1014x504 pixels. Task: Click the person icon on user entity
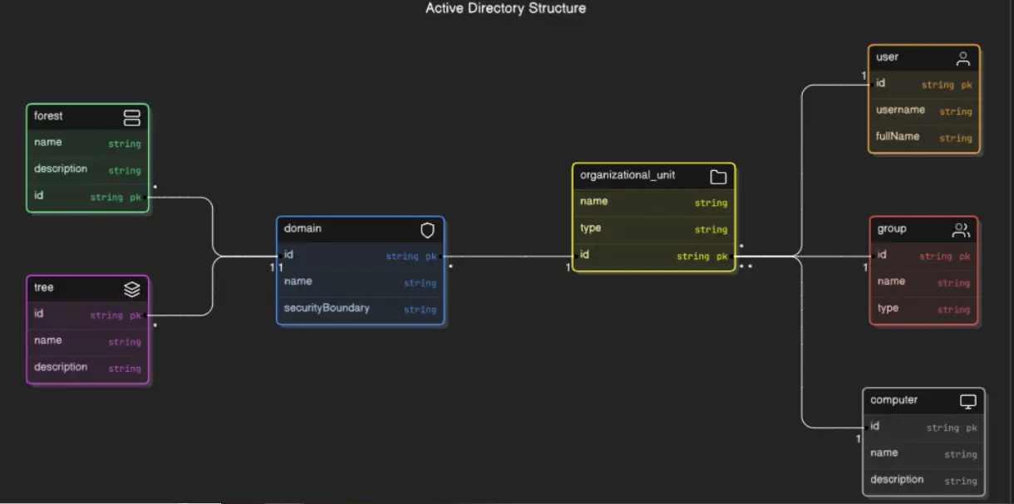963,58
